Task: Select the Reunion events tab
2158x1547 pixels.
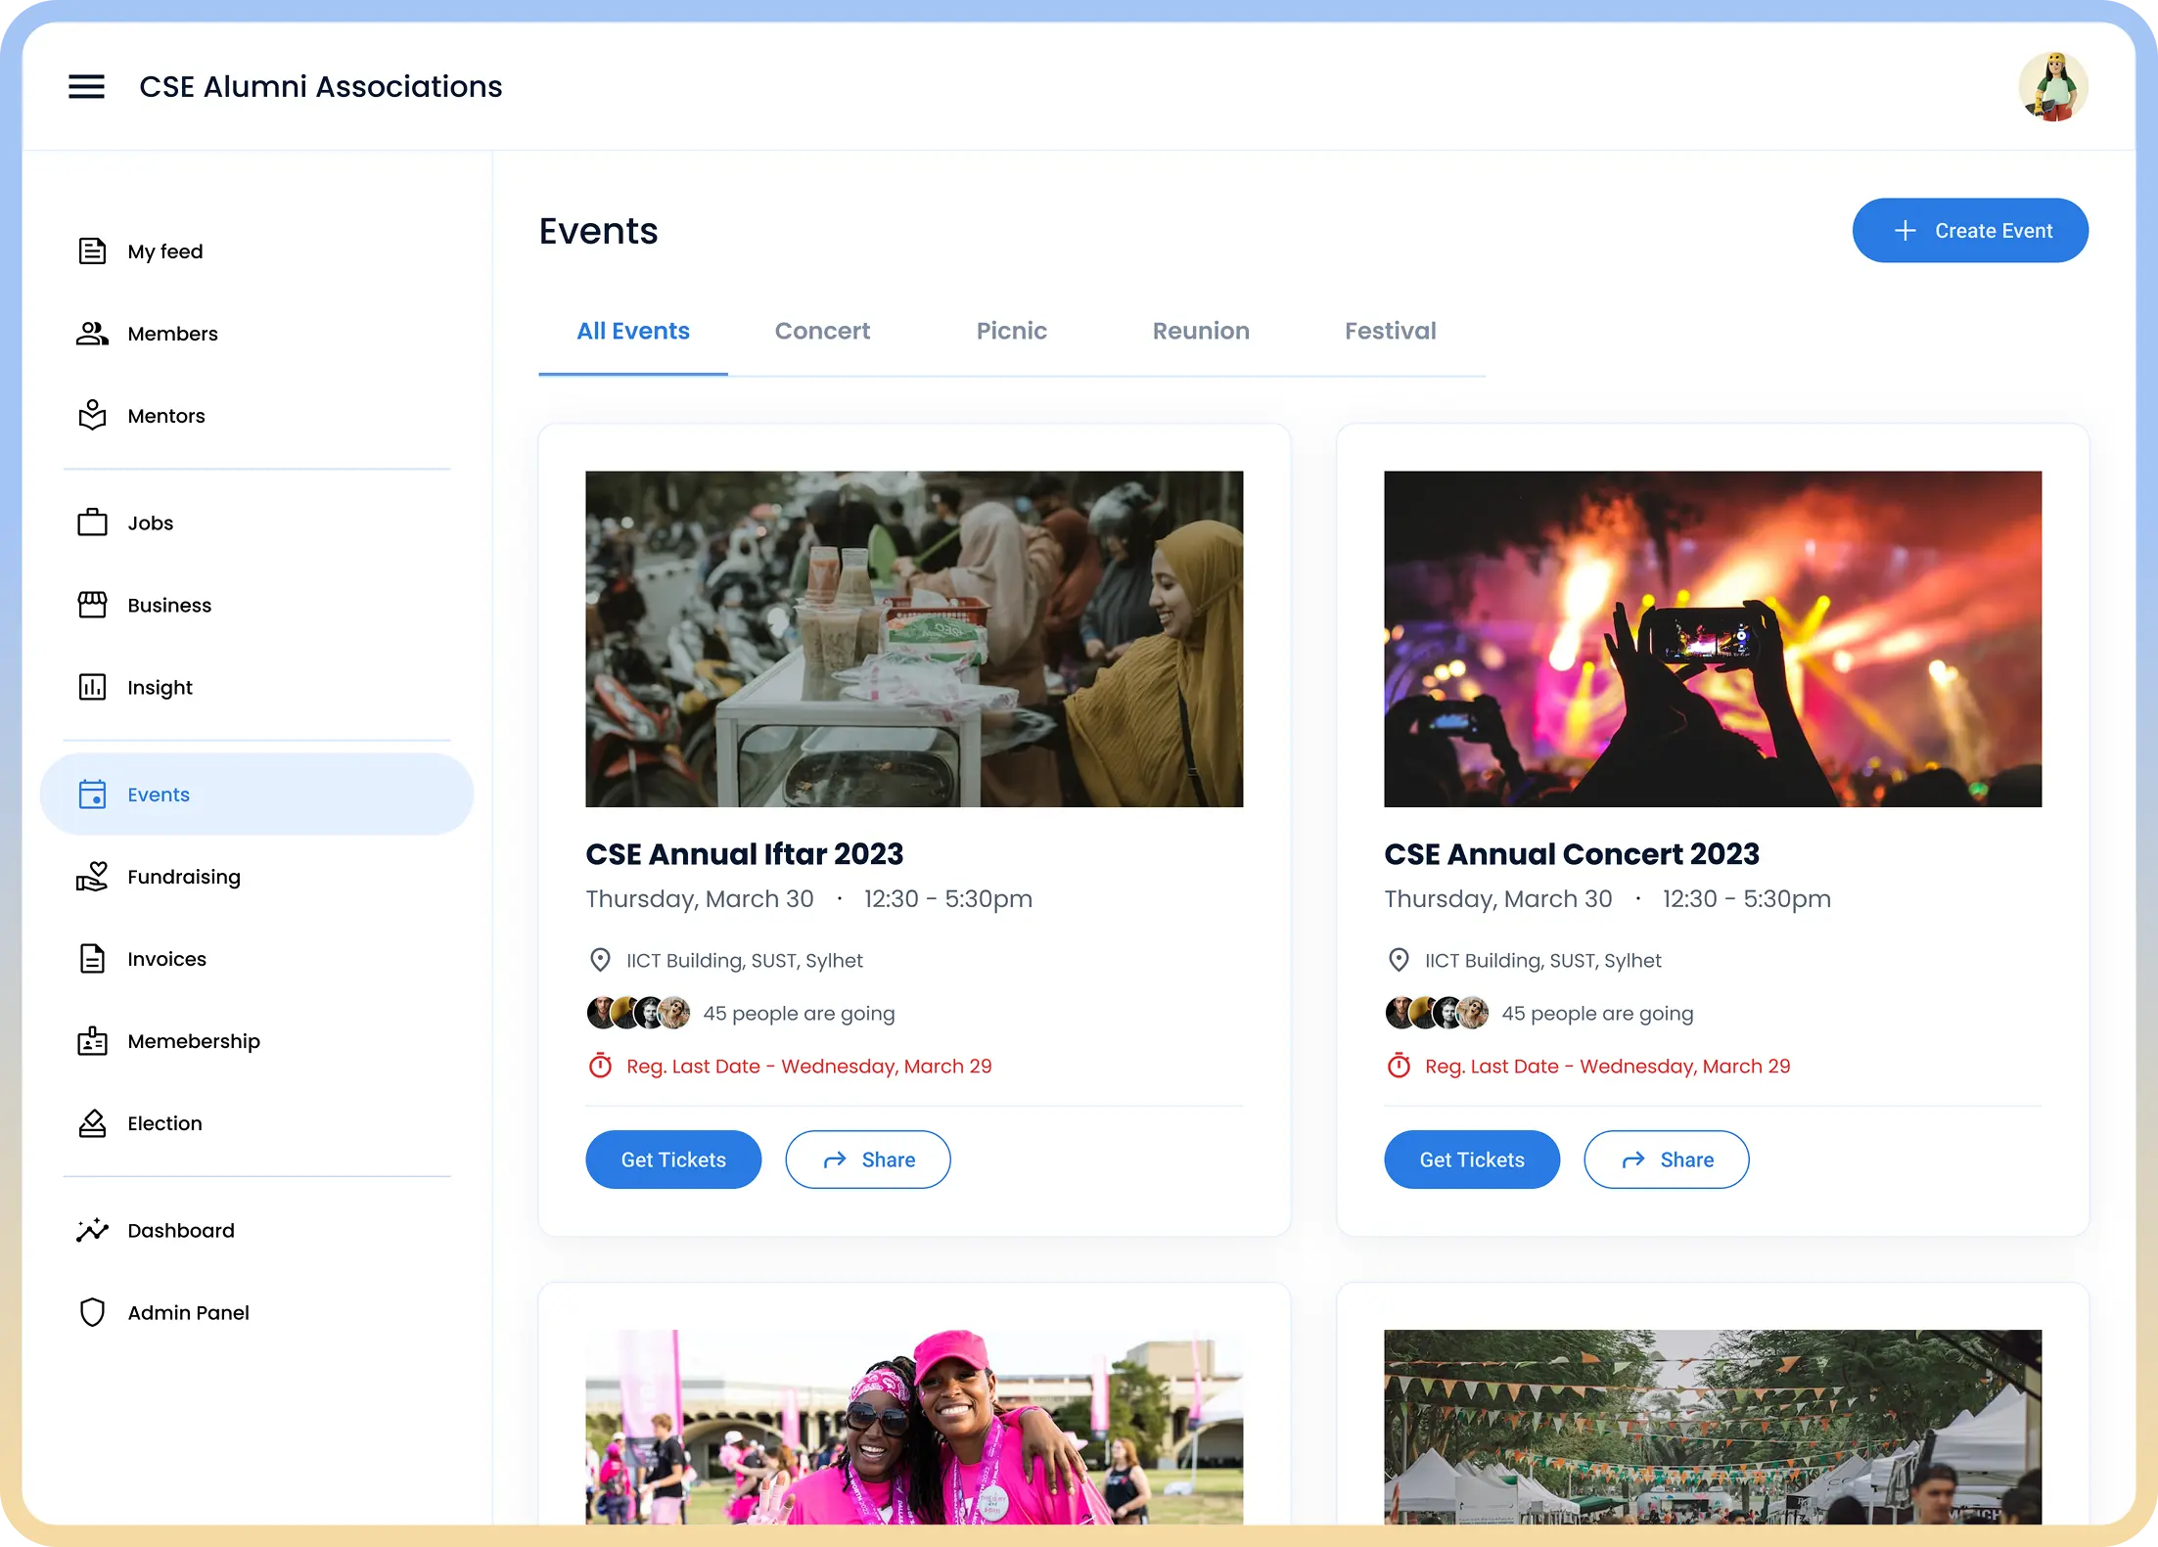Action: tap(1201, 331)
